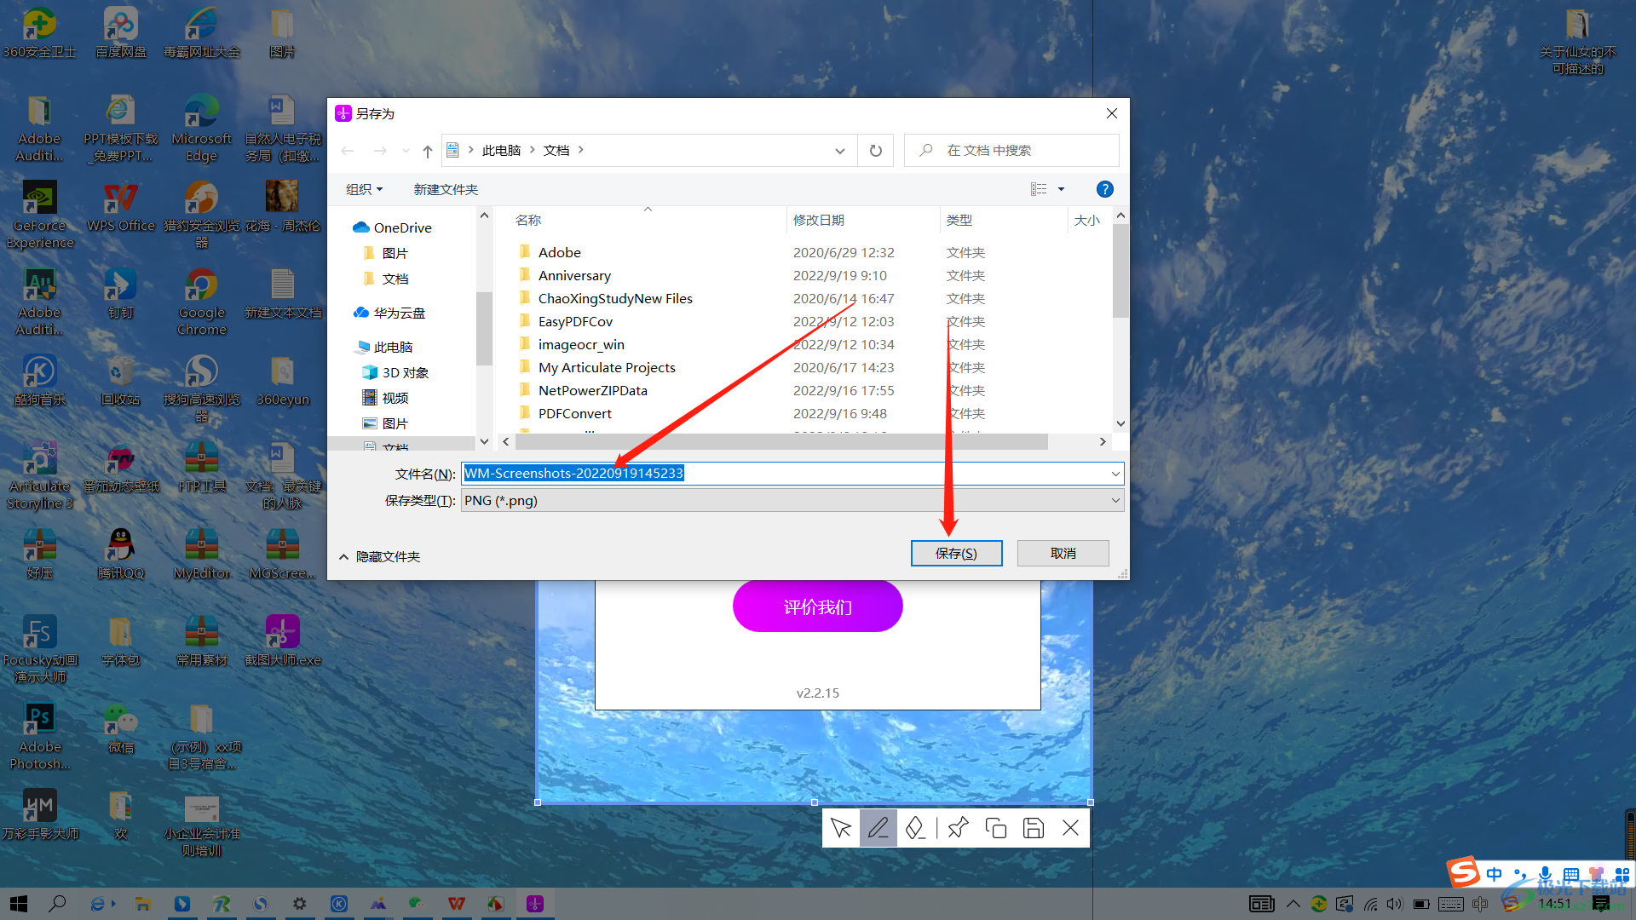Click the copy/duplicate tool icon
This screenshot has width=1636, height=920.
[995, 828]
